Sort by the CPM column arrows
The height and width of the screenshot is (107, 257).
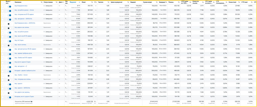191,2
